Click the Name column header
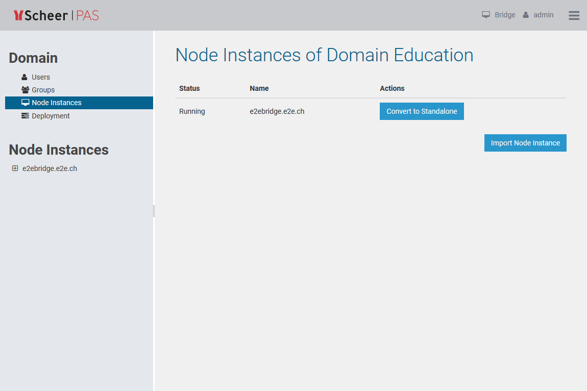The height and width of the screenshot is (391, 587). coord(259,88)
